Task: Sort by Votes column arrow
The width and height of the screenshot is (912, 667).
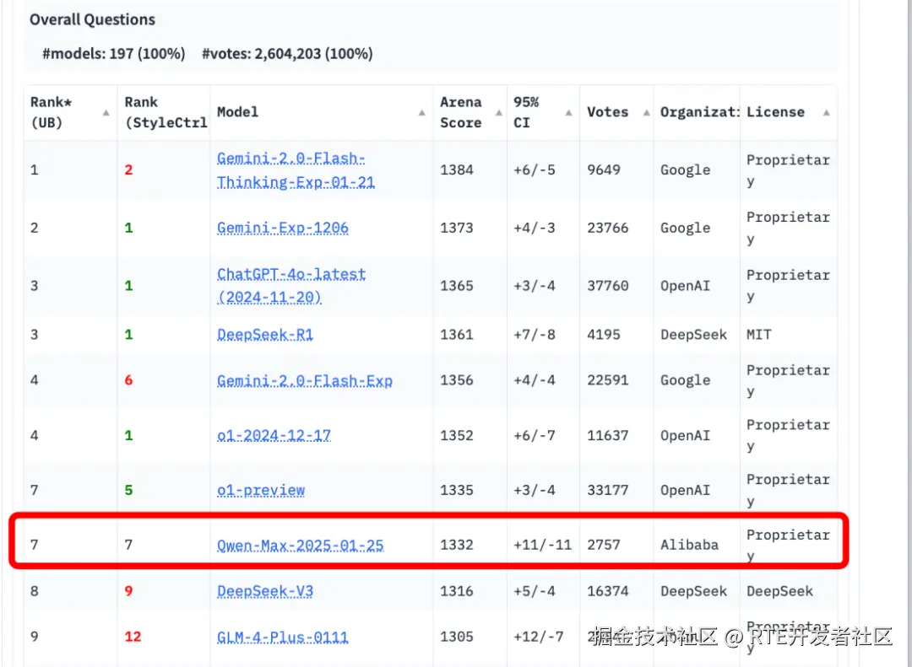Action: click(x=646, y=113)
